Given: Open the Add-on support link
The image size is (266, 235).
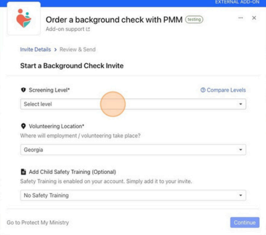Looking at the screenshot, I should coord(65,29).
